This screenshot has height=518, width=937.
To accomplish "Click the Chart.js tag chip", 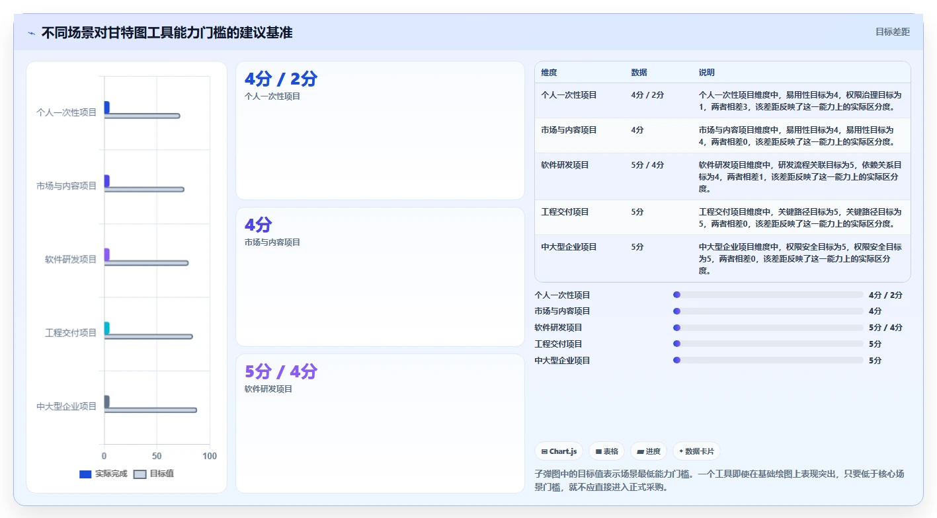I will click(x=559, y=451).
